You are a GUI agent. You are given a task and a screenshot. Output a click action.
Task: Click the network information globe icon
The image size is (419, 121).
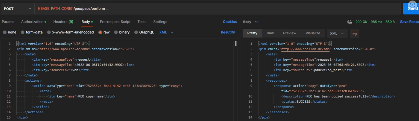tap(350, 22)
